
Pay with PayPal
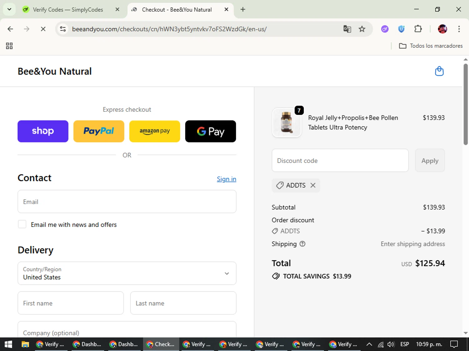99,131
